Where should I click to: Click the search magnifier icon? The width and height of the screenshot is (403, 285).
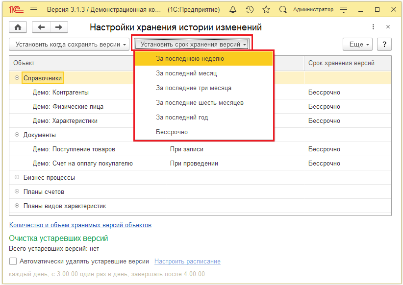click(283, 9)
